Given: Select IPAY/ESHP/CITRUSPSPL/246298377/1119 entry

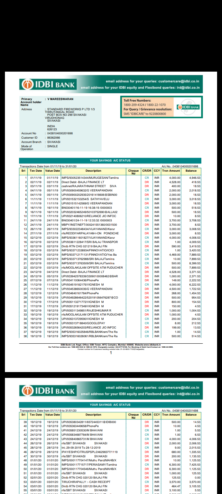Looking at the screenshot, I should 89,452.
